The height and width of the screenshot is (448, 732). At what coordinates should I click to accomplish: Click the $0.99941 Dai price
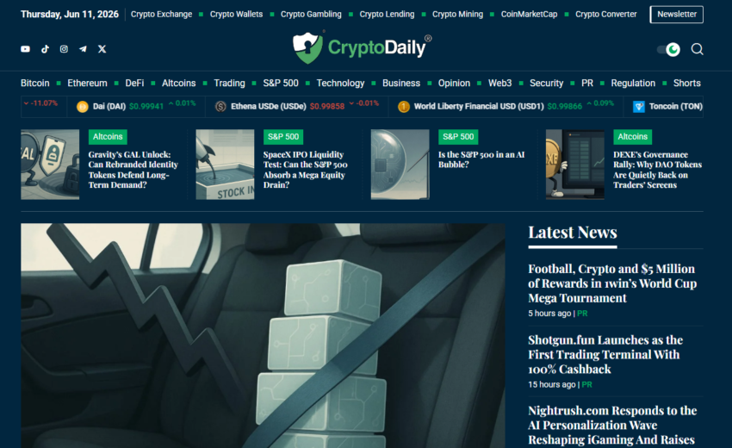tap(146, 107)
